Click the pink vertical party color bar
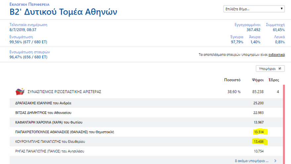Viewport: 291px width, 164px height. click(x=284, y=126)
